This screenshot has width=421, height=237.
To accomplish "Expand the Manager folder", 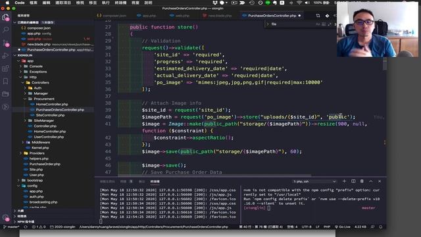I will pyautogui.click(x=25, y=93).
